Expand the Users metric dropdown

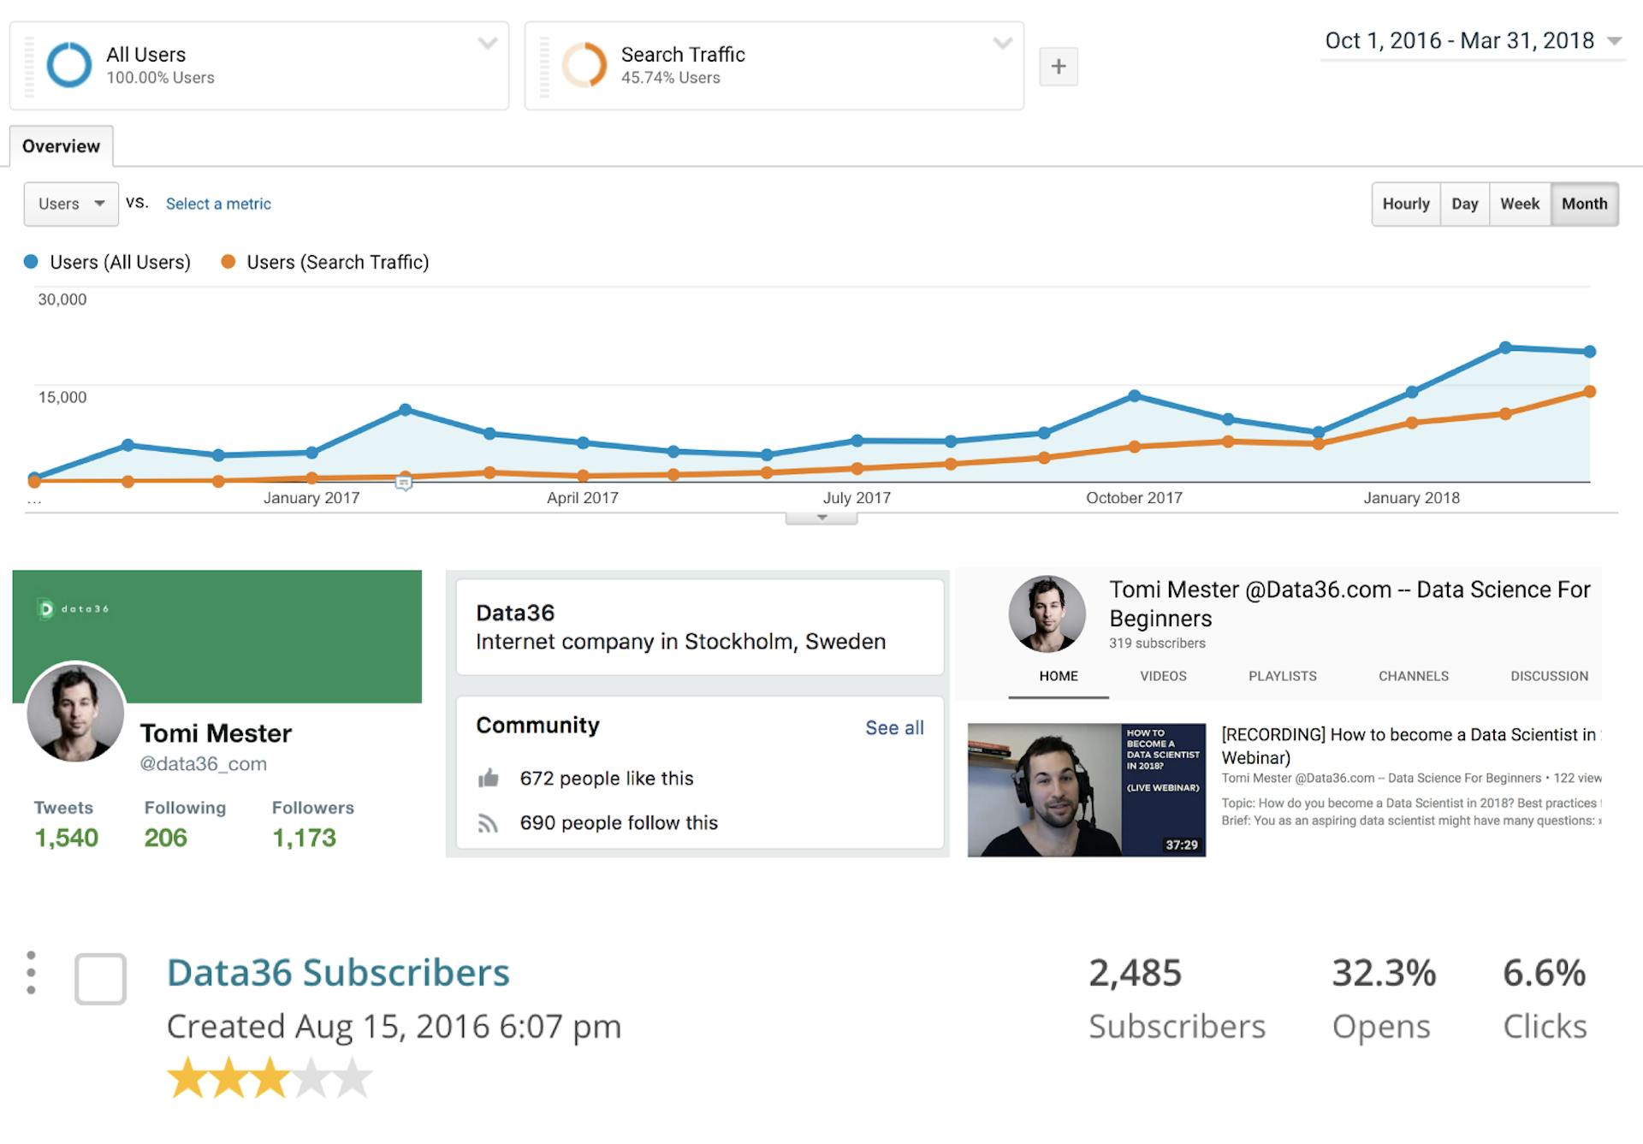[70, 204]
